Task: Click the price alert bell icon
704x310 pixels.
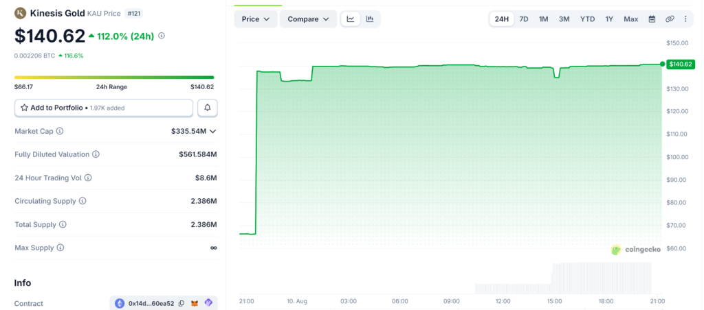Action: [208, 108]
